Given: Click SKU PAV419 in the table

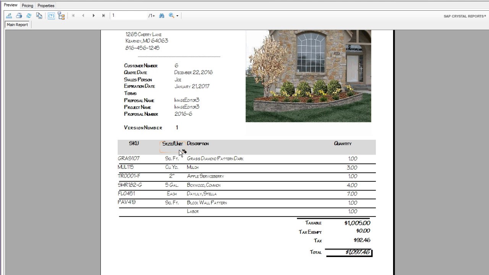Looking at the screenshot, I should 127,202.
